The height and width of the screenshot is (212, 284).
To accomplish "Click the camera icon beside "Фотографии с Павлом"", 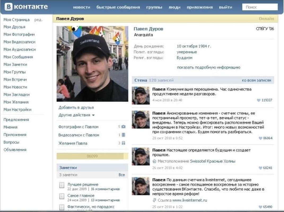I will (x=123, y=127).
